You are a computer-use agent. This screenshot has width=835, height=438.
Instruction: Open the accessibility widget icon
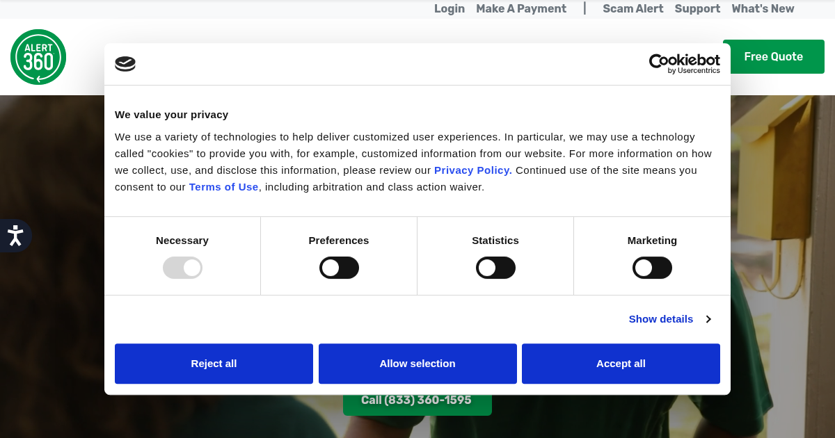tap(15, 236)
